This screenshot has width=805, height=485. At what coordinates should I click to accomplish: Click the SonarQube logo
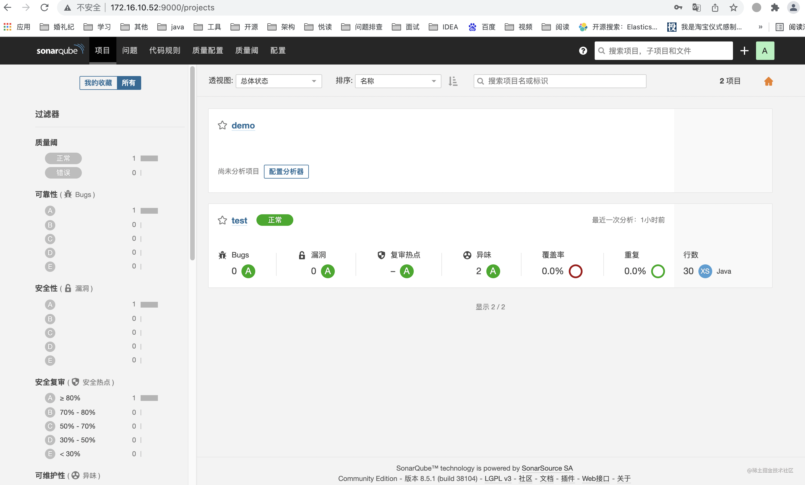60,50
